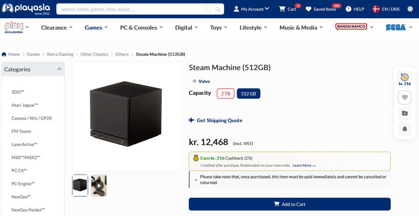Screen dimensions: 419x216
Task: Click into the search input field
Action: point(131,9)
